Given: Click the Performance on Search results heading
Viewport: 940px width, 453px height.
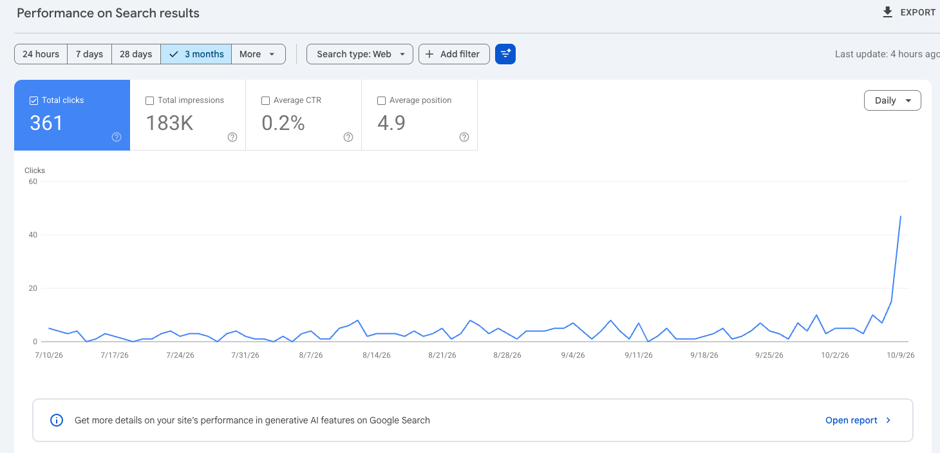Looking at the screenshot, I should point(108,13).
